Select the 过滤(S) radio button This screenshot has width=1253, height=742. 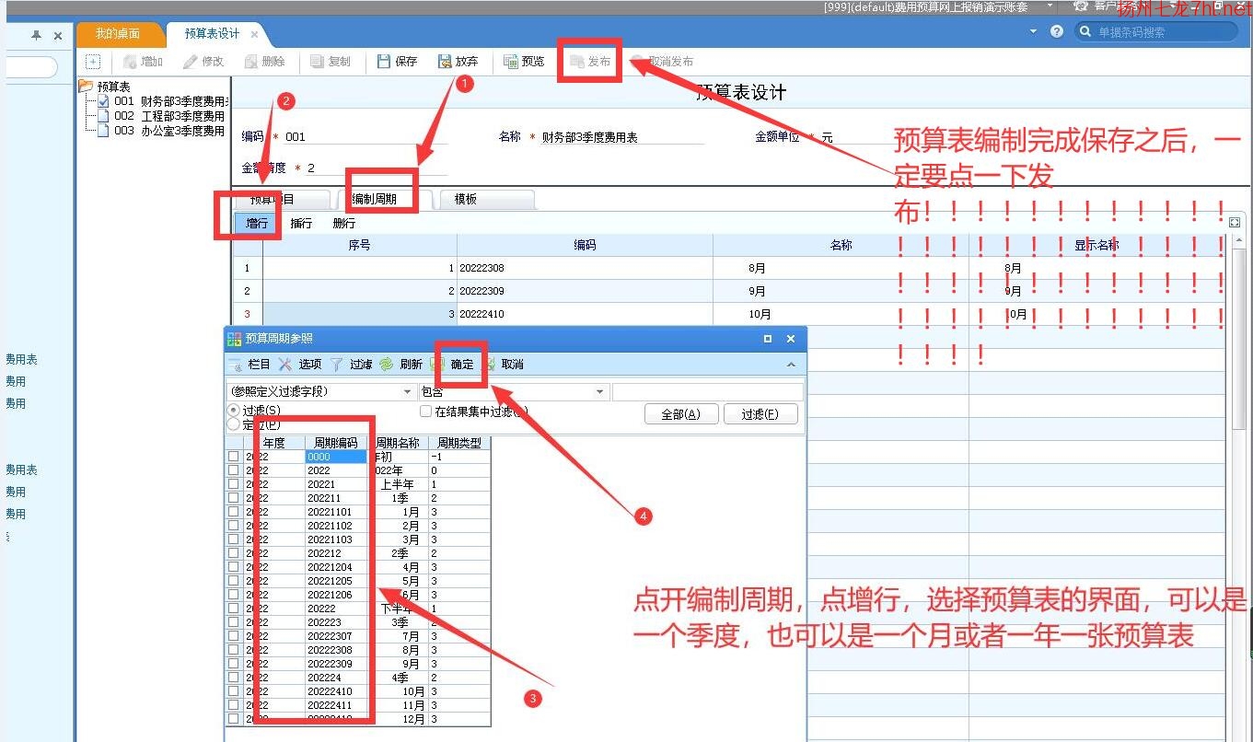pyautogui.click(x=233, y=410)
